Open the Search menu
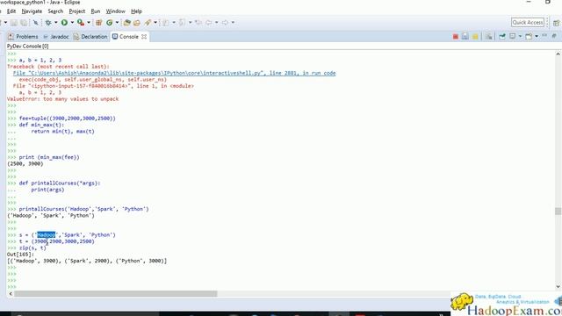The height and width of the screenshot is (316, 562). [x=55, y=11]
